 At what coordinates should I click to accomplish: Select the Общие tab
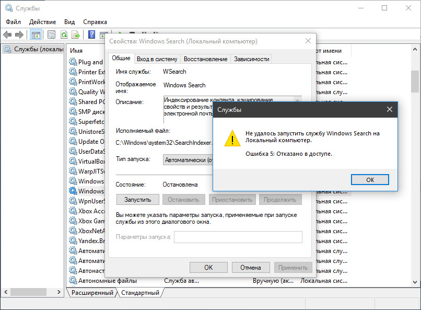point(121,59)
